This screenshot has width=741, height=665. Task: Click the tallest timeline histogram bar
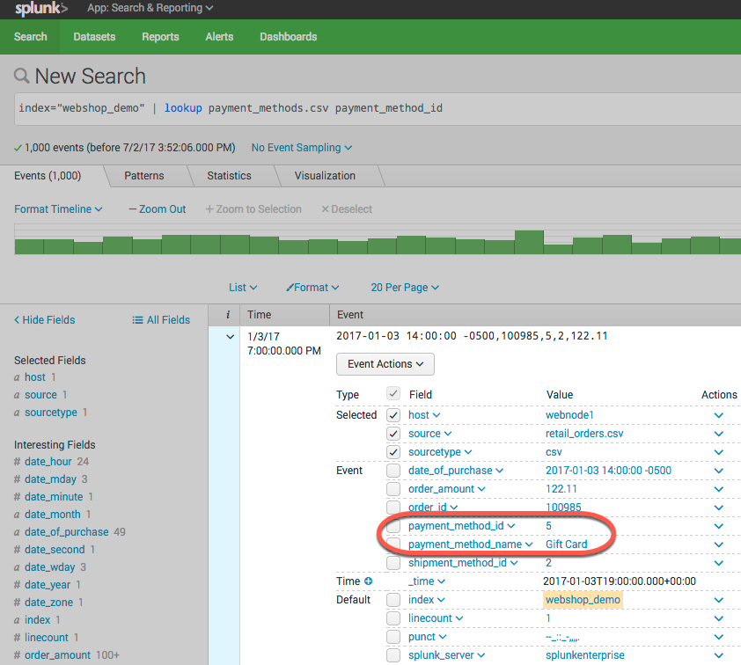tap(529, 243)
